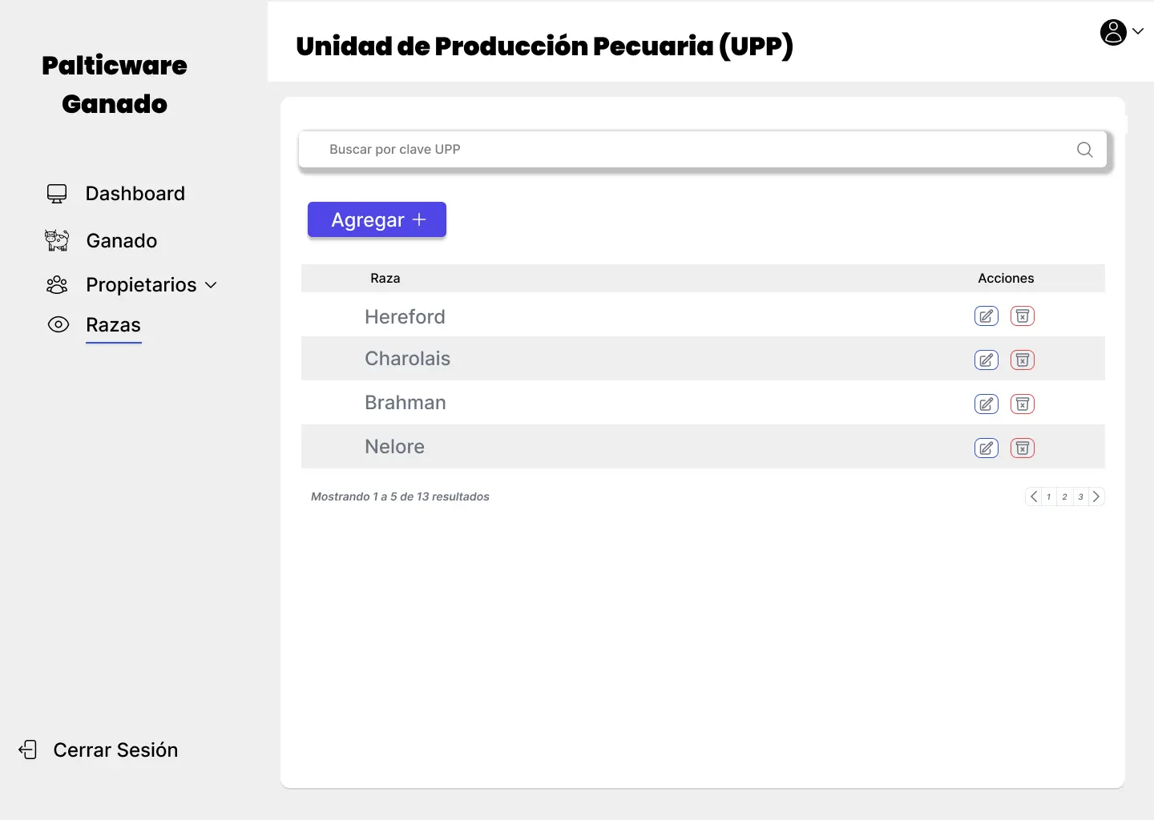Image resolution: width=1154 pixels, height=820 pixels.
Task: Delete the Nelore breed entry
Action: click(x=1023, y=448)
